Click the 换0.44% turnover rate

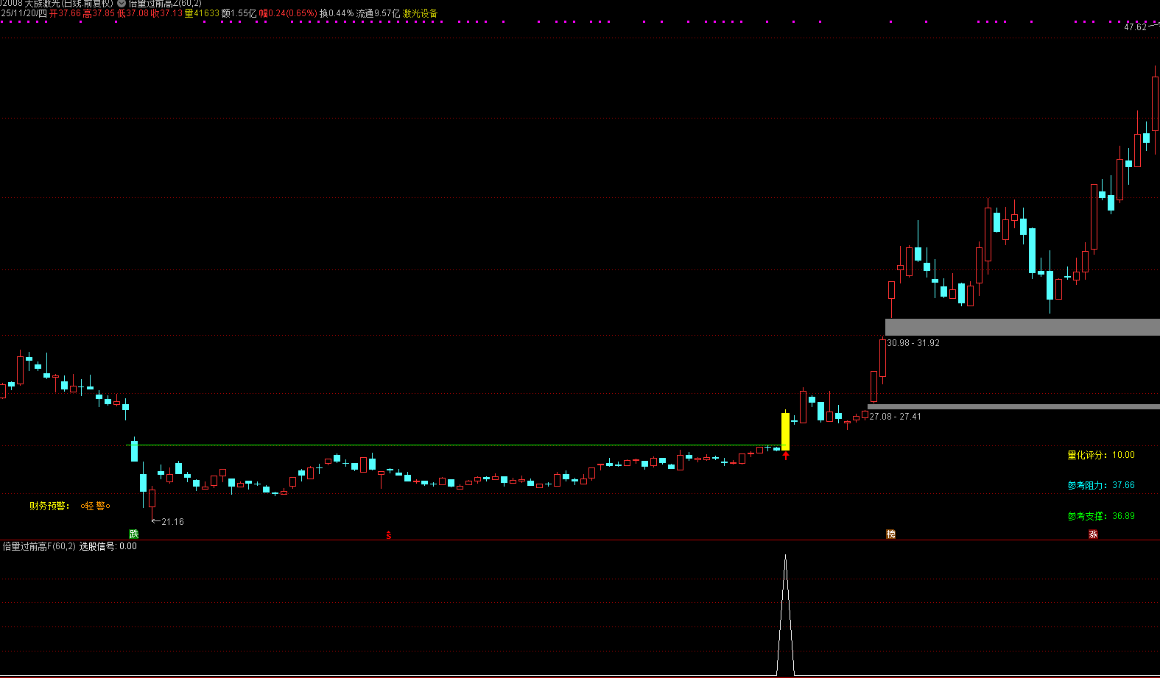click(336, 13)
